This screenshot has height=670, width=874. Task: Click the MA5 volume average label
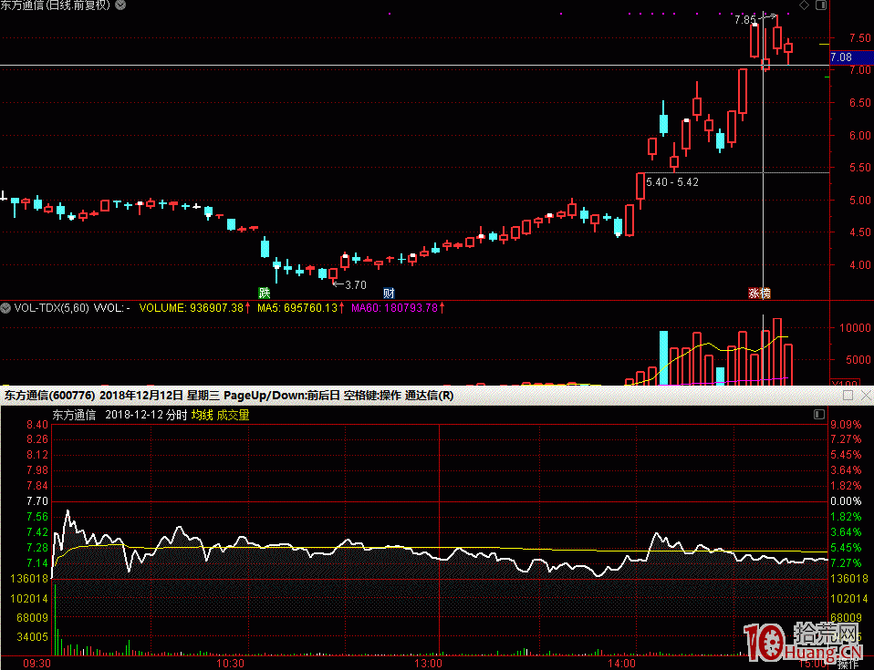(x=298, y=308)
